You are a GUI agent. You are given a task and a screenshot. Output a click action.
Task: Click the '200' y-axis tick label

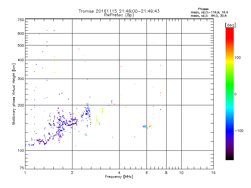pyautogui.click(x=21, y=105)
